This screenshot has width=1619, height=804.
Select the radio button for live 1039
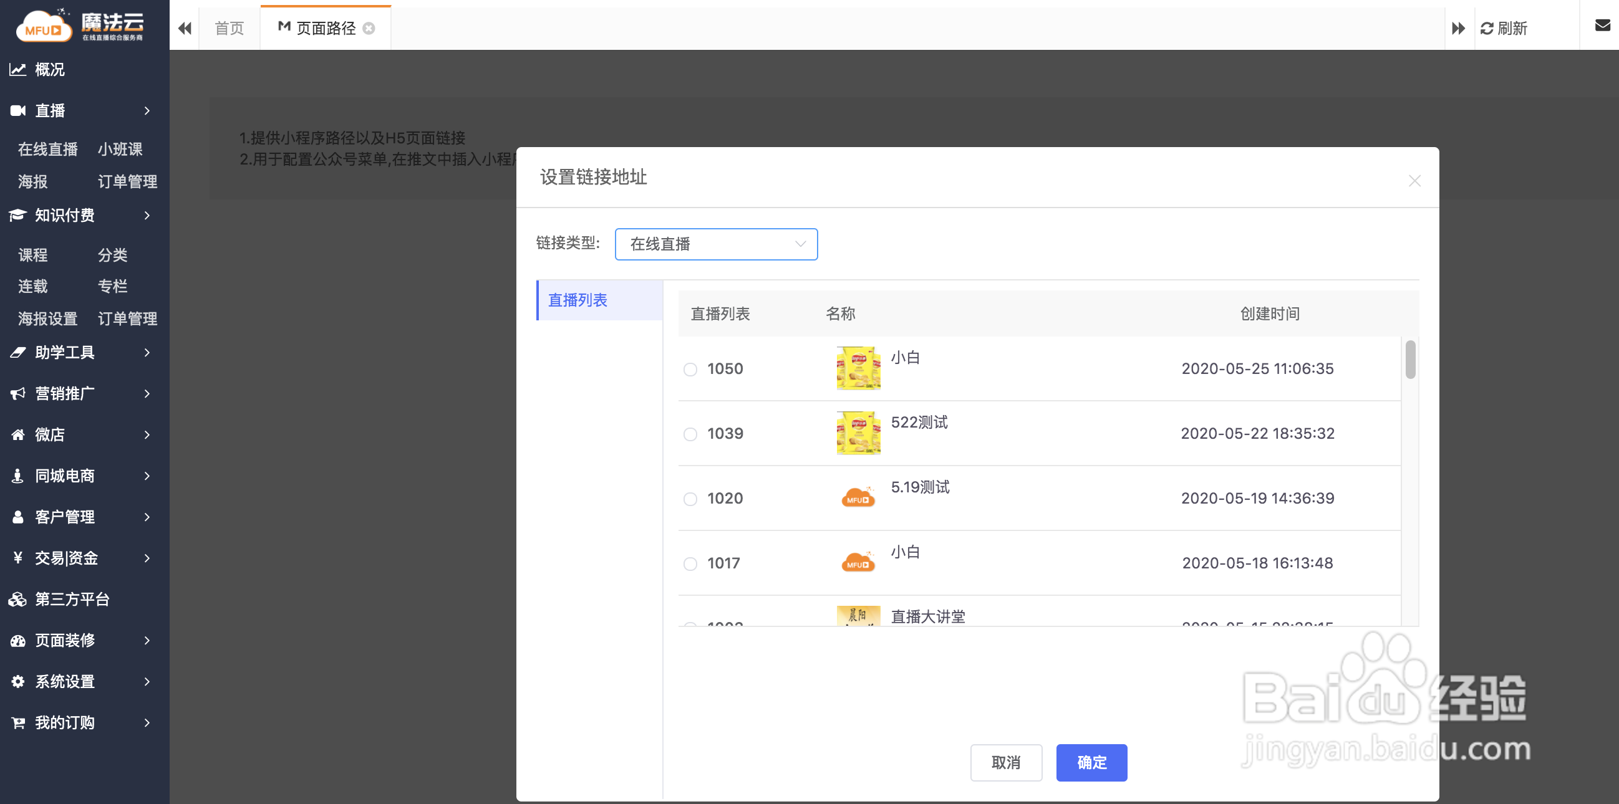690,434
